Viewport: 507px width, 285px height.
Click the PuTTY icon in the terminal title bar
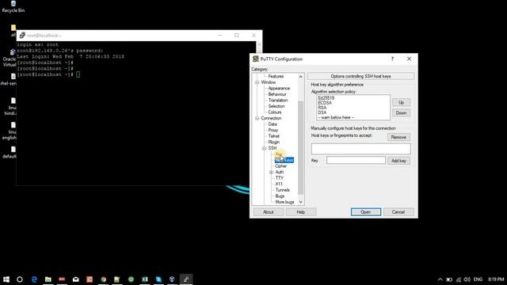tap(22, 35)
